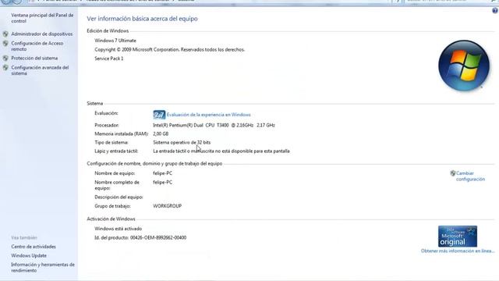Click heading Ver información básica acerca del equipo
The width and height of the screenshot is (499, 281).
click(x=142, y=19)
